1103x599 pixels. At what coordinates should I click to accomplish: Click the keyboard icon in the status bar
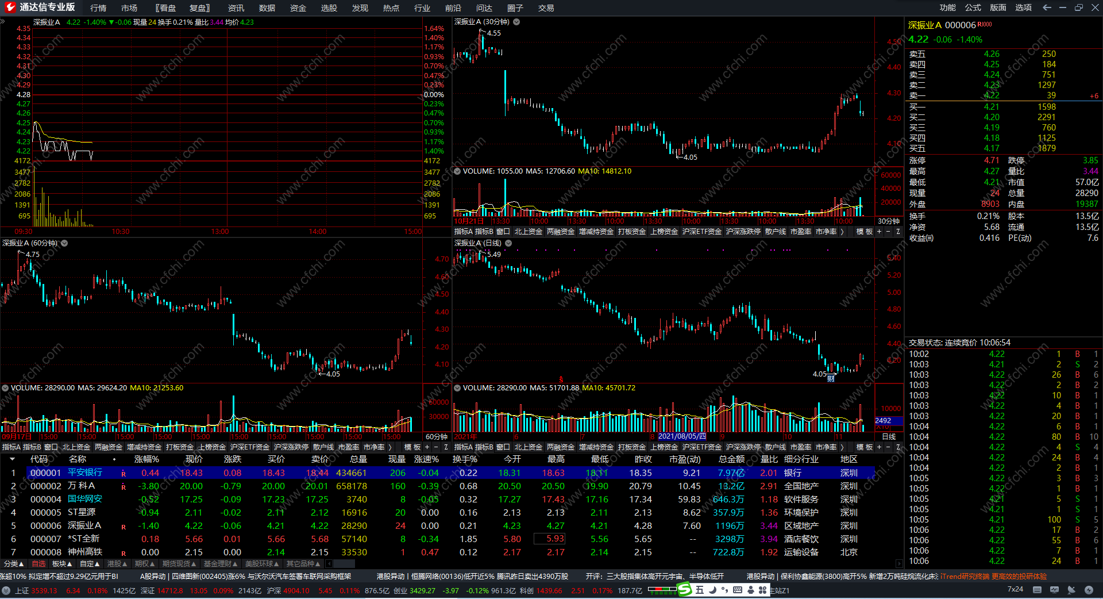tap(1037, 590)
